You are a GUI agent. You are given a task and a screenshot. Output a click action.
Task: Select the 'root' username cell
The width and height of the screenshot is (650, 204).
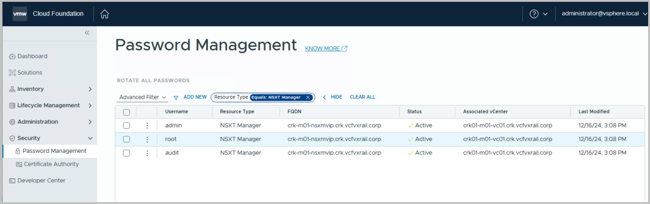tap(171, 139)
